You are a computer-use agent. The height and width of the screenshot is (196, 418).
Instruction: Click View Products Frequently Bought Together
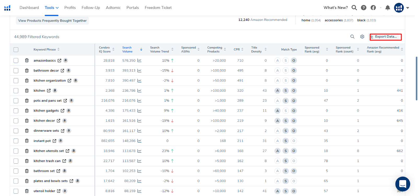(x=52, y=21)
